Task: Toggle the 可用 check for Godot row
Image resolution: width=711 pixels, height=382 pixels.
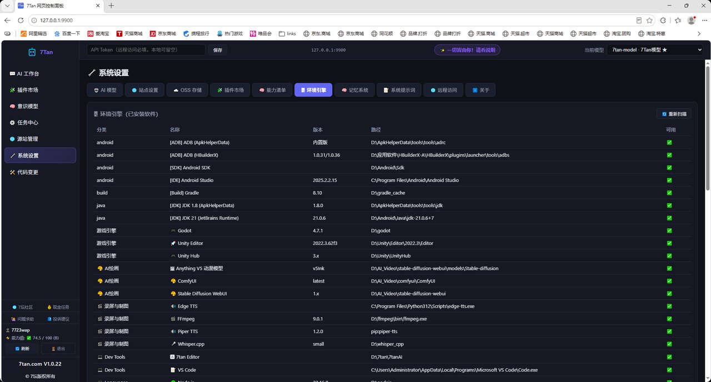Action: pyautogui.click(x=669, y=230)
